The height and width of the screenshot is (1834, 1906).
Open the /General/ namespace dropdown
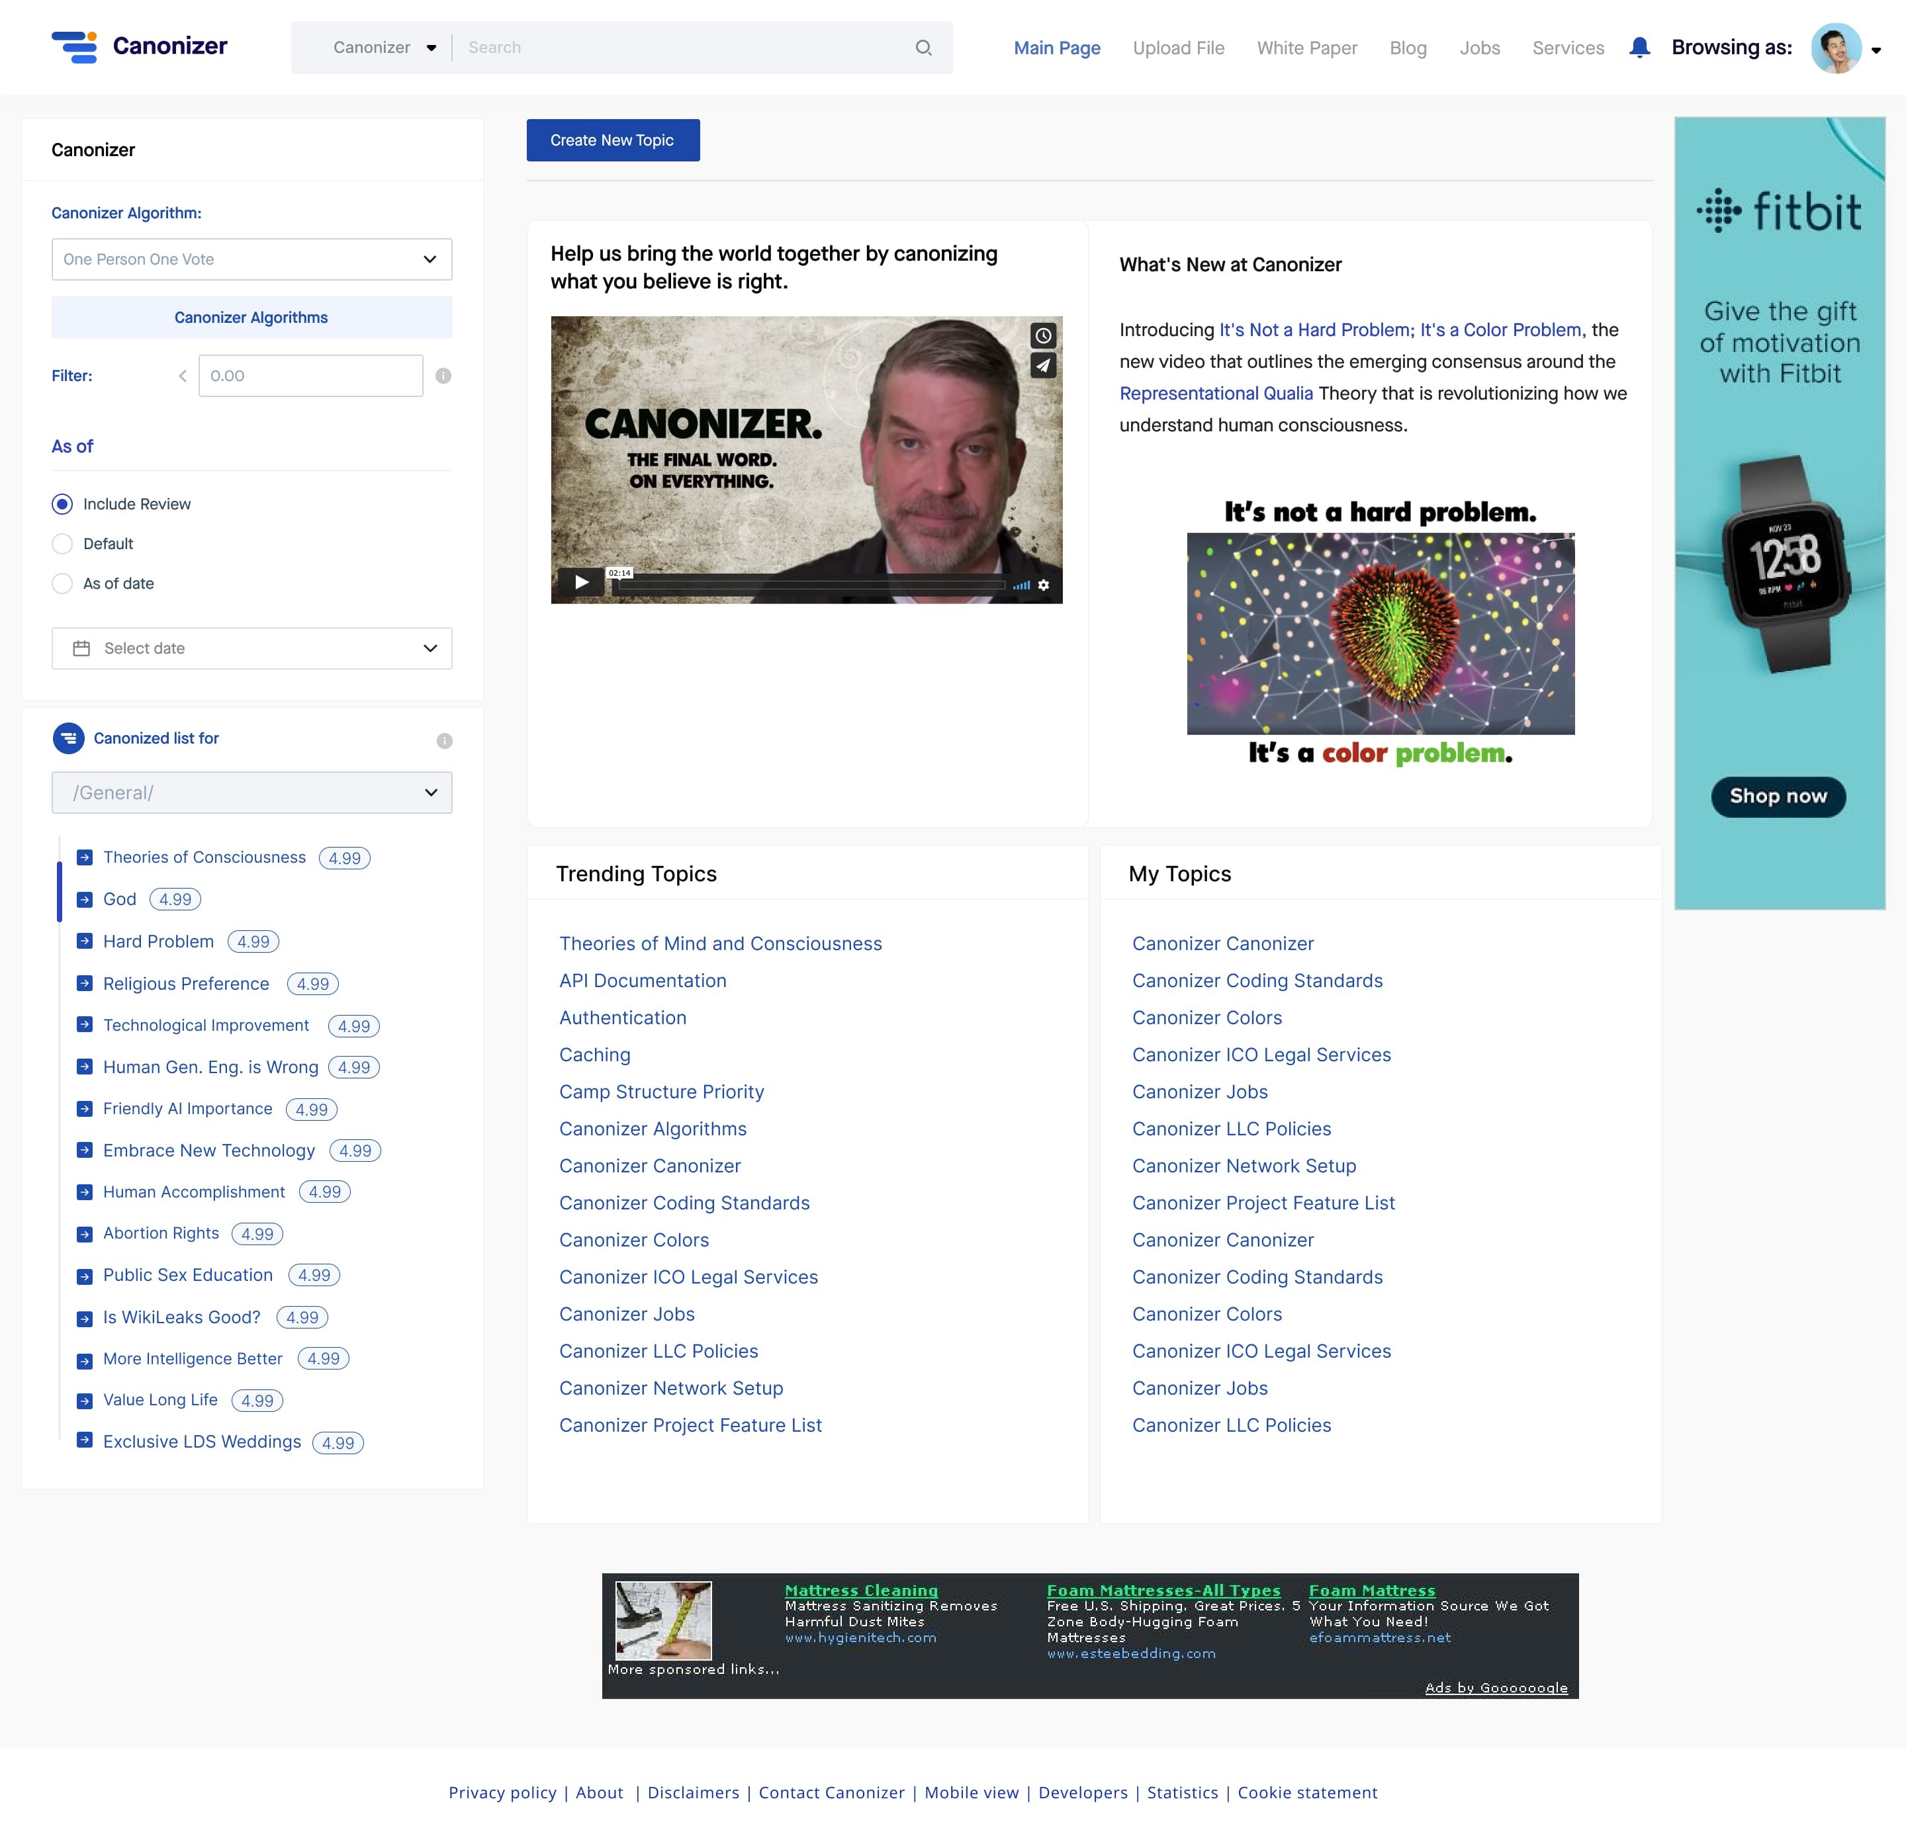[252, 792]
